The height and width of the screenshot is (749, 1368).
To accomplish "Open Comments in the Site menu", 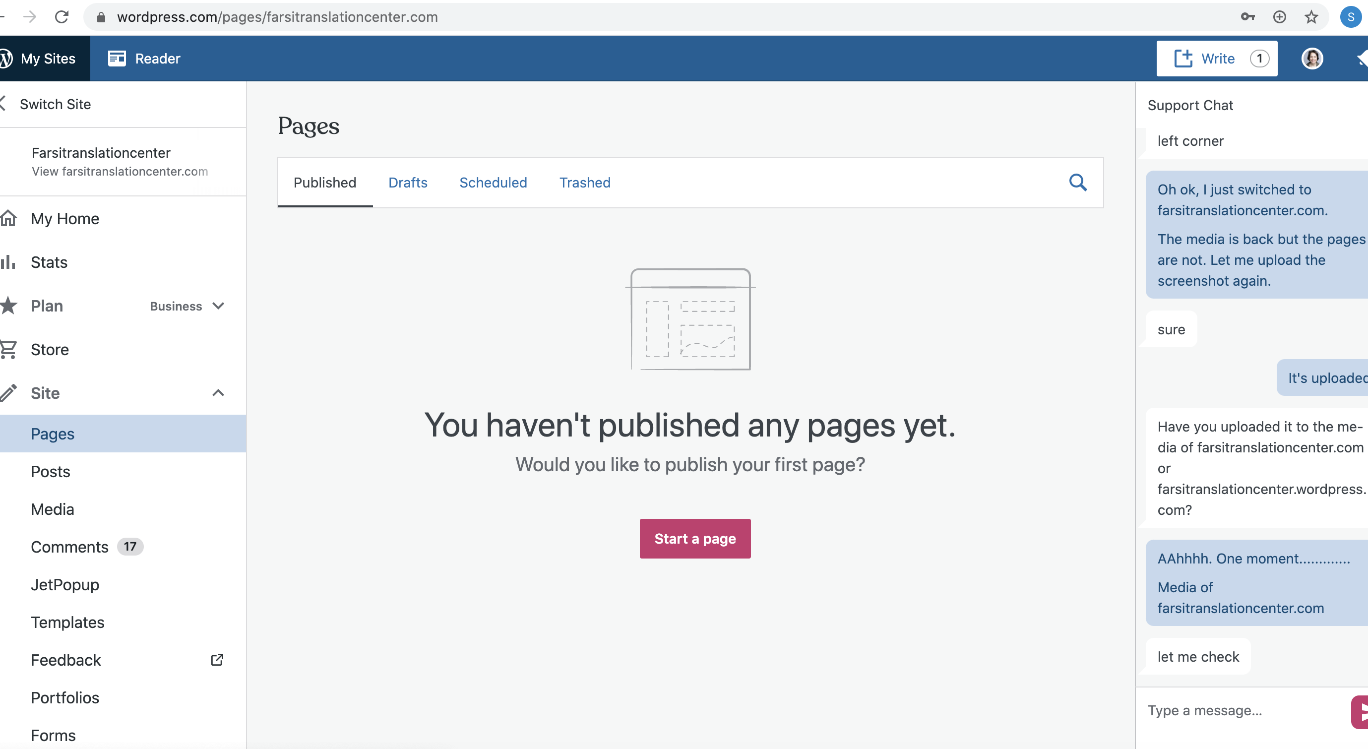I will tap(69, 547).
